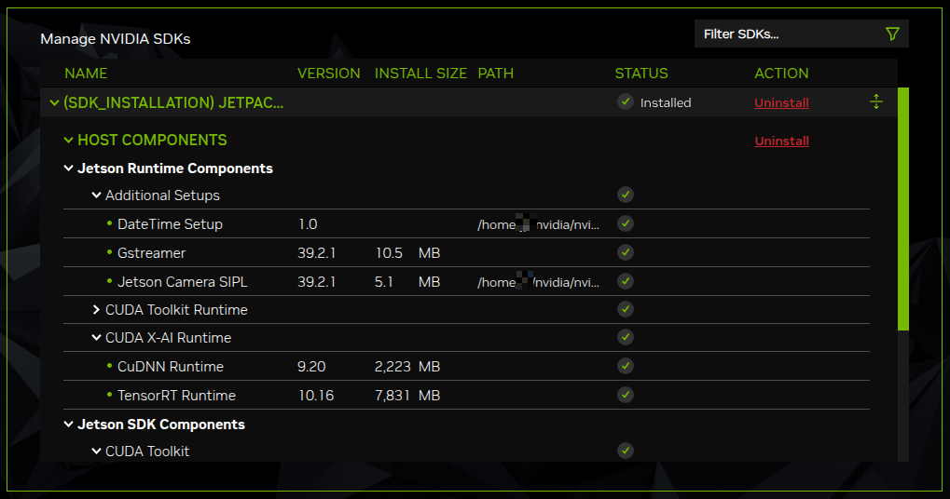Image resolution: width=950 pixels, height=499 pixels.
Task: Click the CuDNN version 9.20
Action: [311, 367]
